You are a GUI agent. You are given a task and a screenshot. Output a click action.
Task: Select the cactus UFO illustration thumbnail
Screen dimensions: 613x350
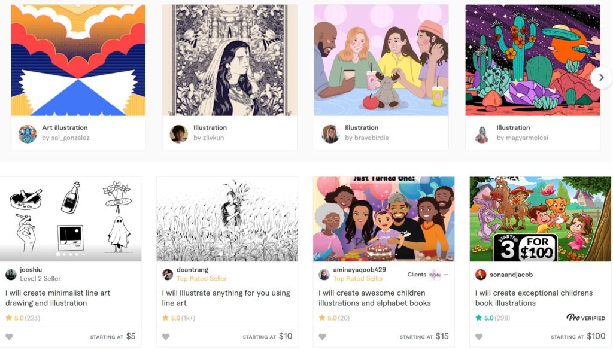(x=532, y=60)
